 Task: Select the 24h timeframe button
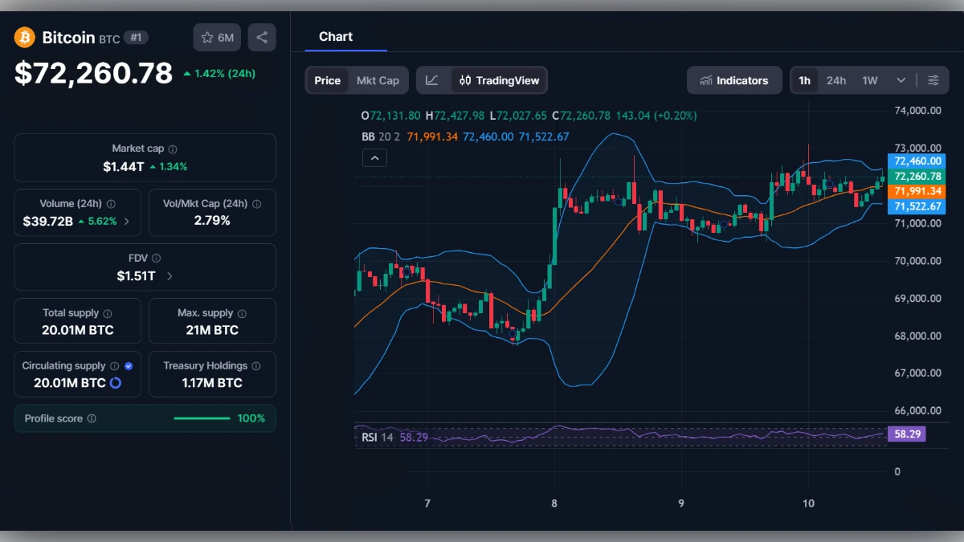coord(836,79)
